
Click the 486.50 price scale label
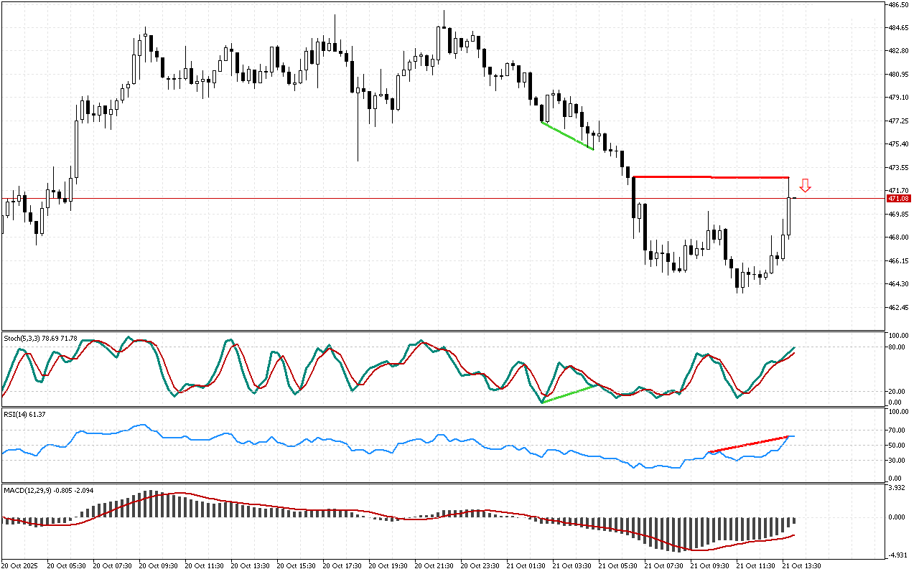(x=899, y=5)
